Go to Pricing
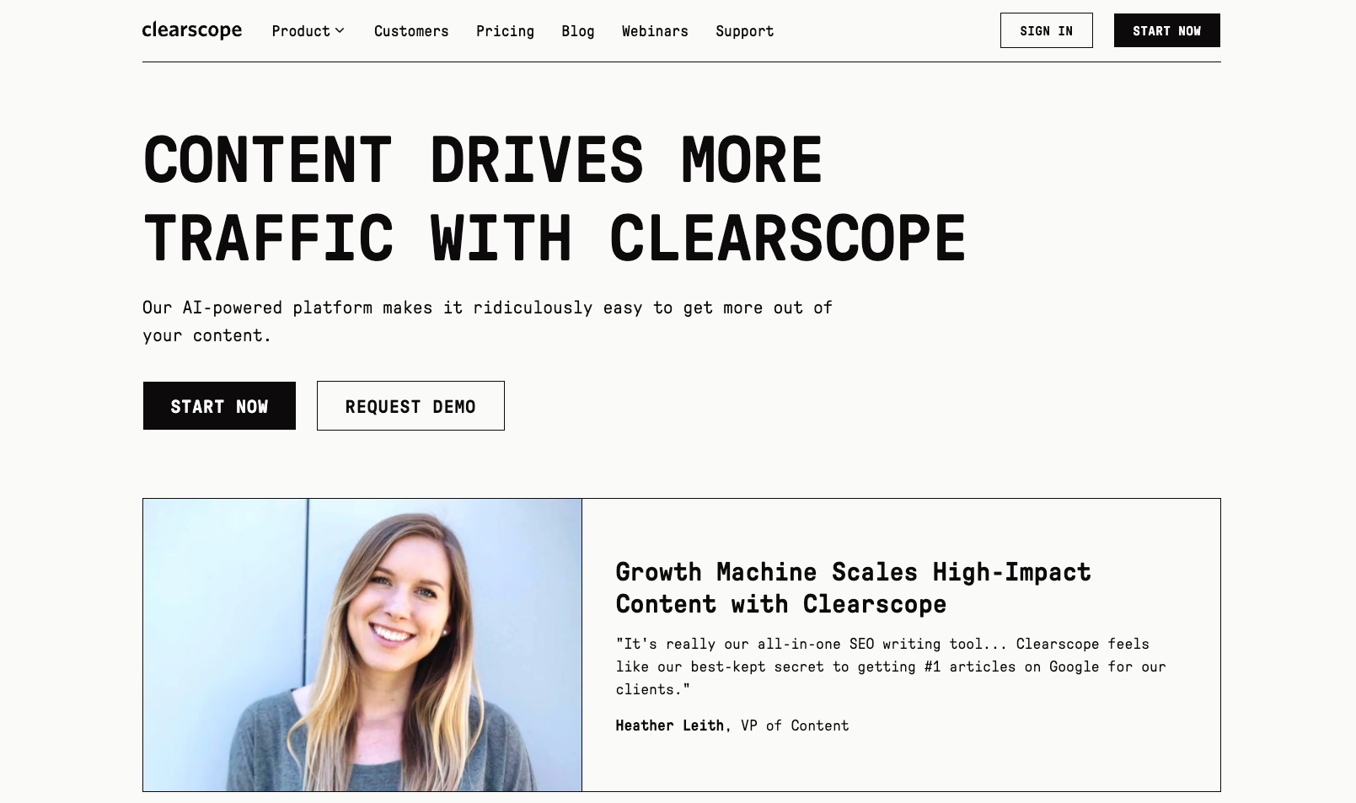 pos(505,31)
